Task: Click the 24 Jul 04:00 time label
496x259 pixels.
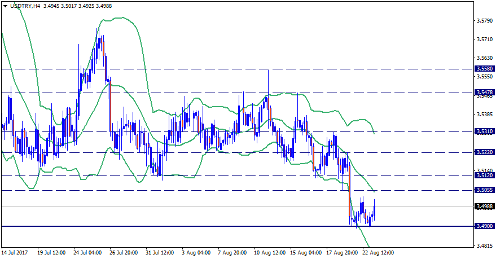Action: coord(87,253)
